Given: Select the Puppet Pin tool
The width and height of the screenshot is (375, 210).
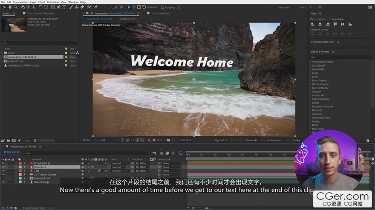Looking at the screenshot, I should (96, 7).
